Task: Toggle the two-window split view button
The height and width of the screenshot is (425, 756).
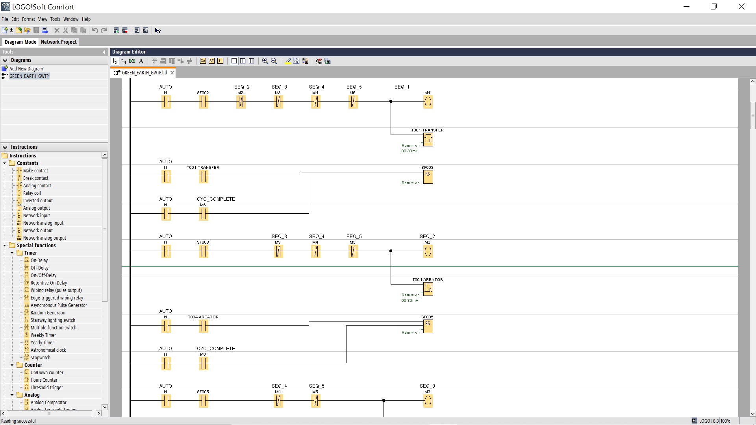Action: [x=243, y=61]
